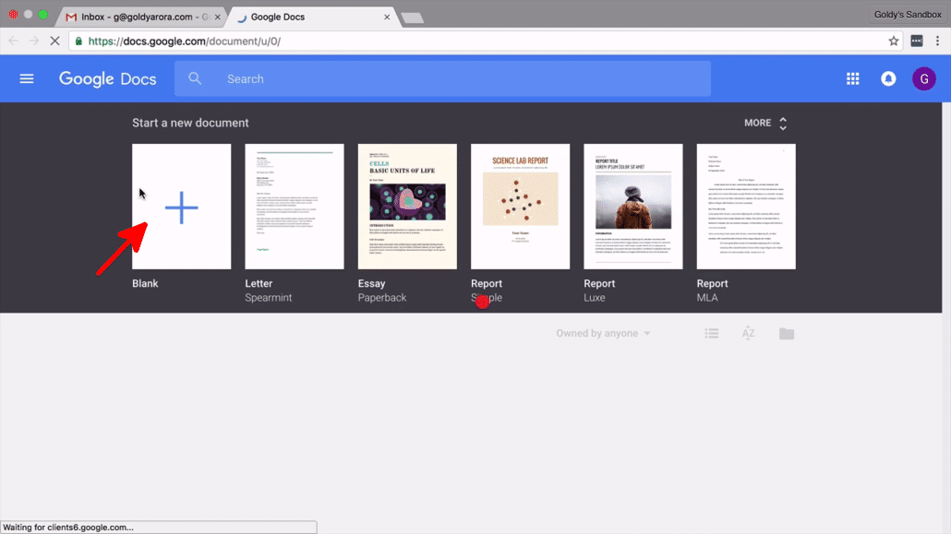View the secure site lock icon
Screen dimensions: 951x534
(x=78, y=42)
